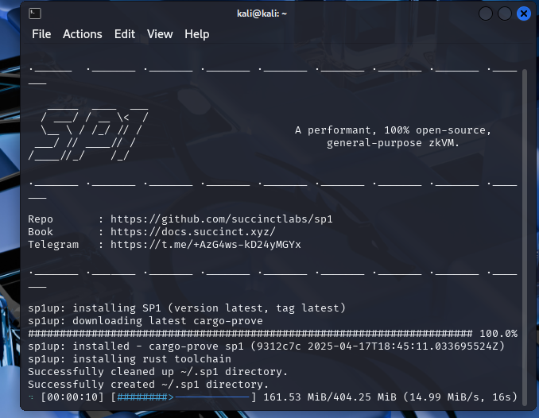Open the Edit menu
The image size is (539, 418).
(125, 34)
